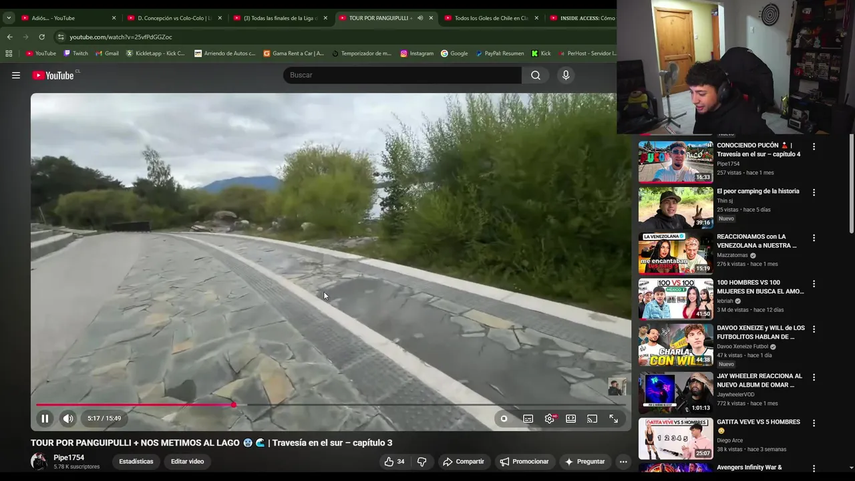Open options for 100 HOMBRES VS 100 video
This screenshot has height=481, width=855.
[814, 284]
